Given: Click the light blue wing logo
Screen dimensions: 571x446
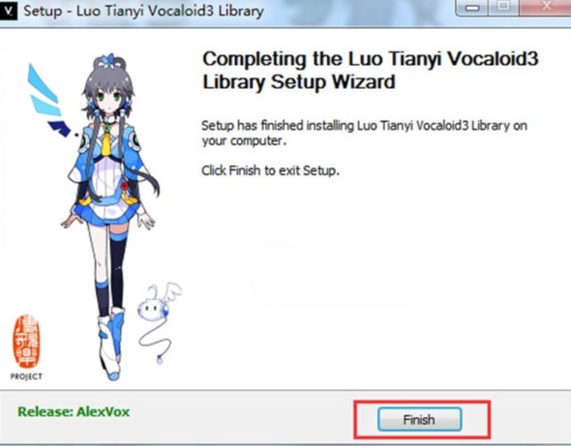Looking at the screenshot, I should [44, 90].
